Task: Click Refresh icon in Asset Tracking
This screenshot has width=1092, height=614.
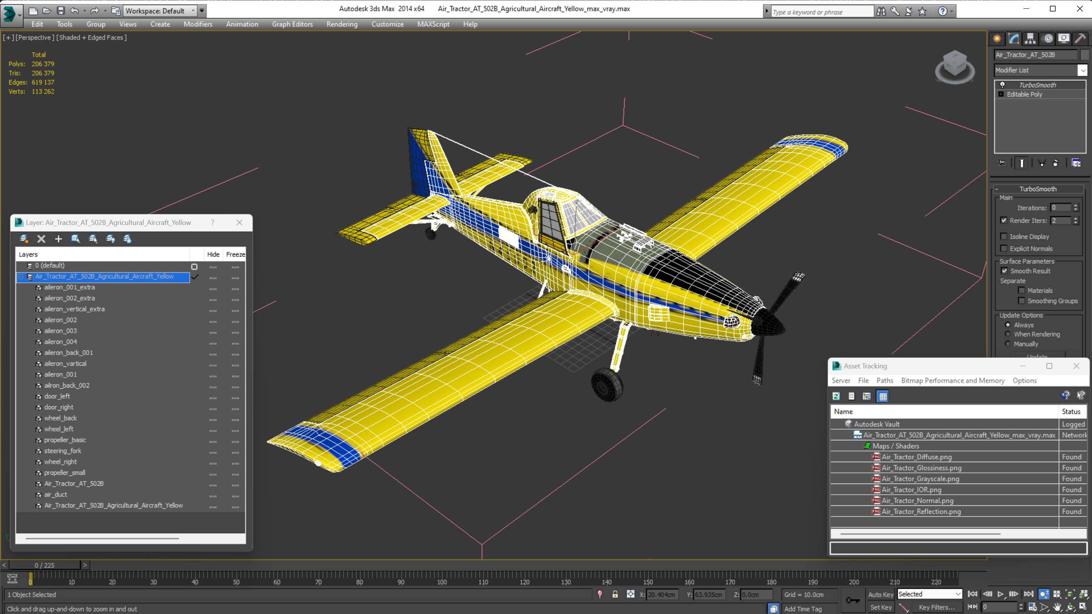Action: coord(836,396)
